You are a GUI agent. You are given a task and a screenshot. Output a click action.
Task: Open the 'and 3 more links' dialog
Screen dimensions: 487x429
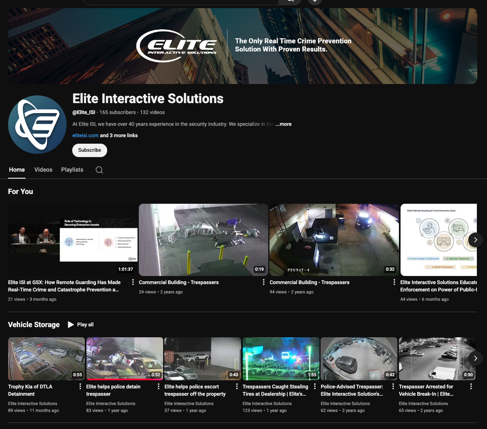tap(119, 136)
